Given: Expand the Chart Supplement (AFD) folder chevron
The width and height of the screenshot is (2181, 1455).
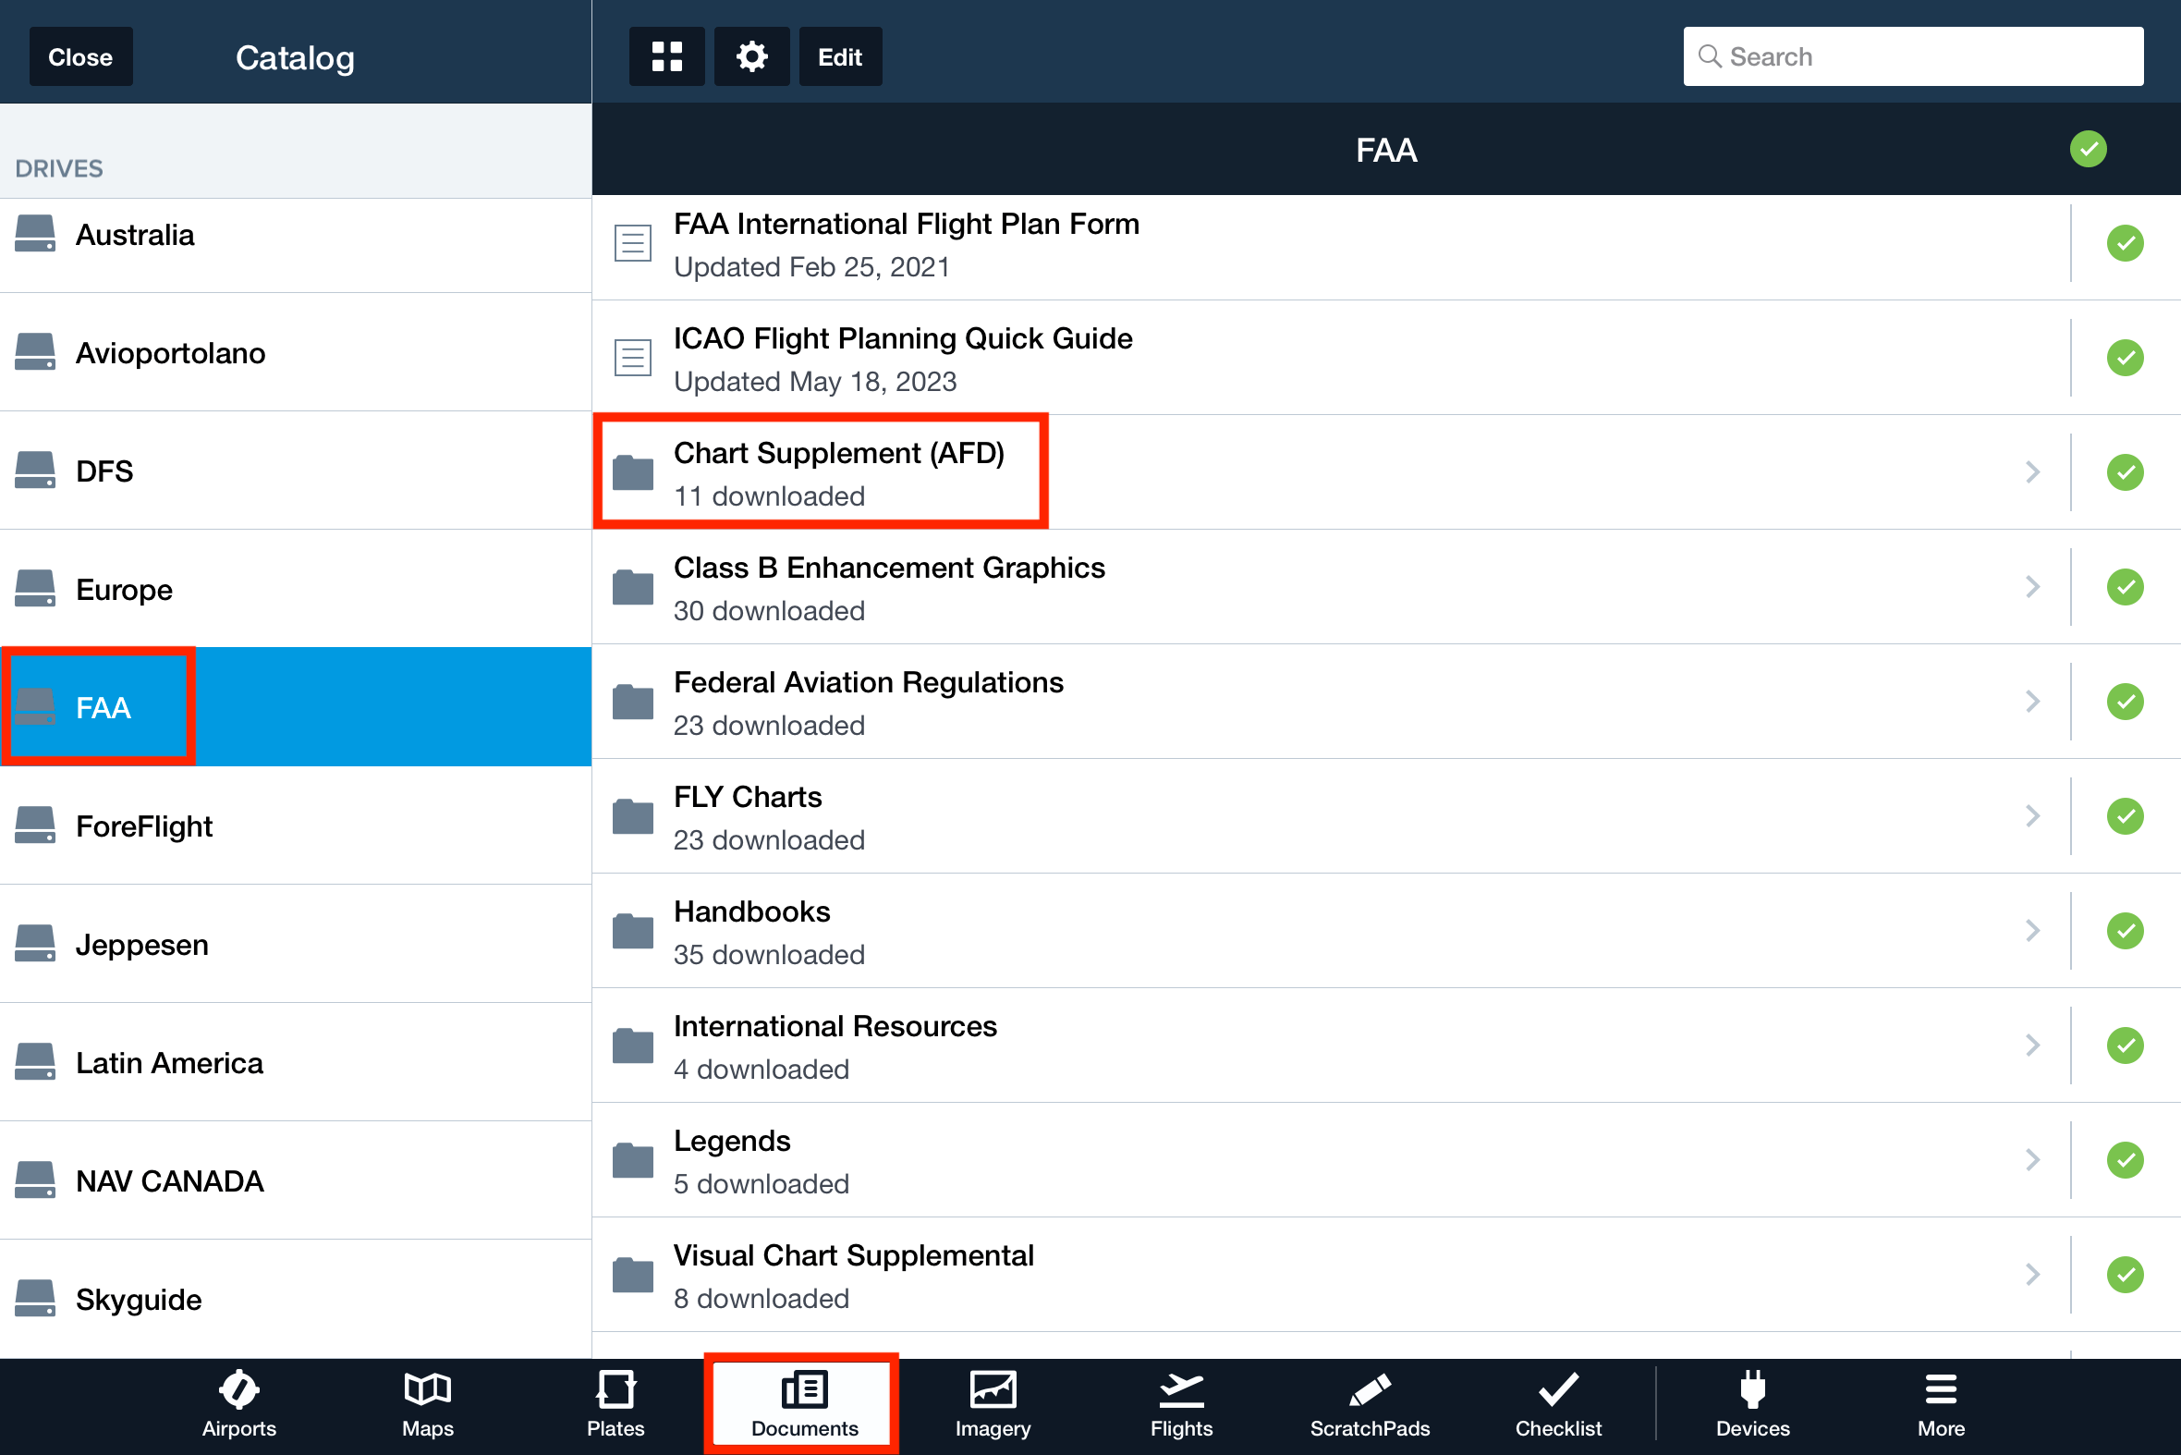Looking at the screenshot, I should click(2031, 472).
